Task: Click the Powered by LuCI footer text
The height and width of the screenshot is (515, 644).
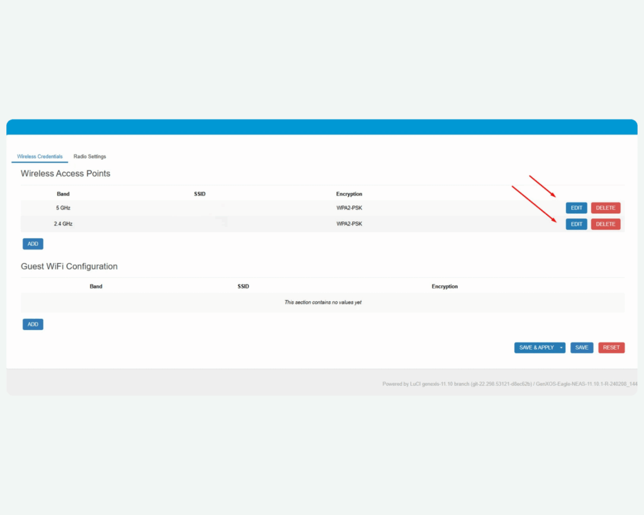Action: tap(509, 384)
